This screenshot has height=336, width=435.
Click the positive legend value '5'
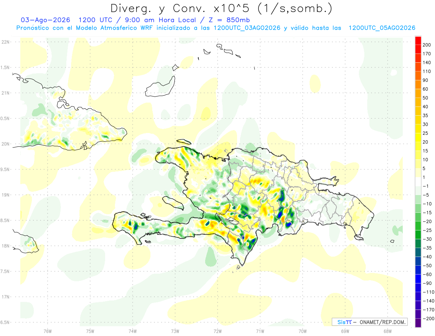click(x=424, y=169)
